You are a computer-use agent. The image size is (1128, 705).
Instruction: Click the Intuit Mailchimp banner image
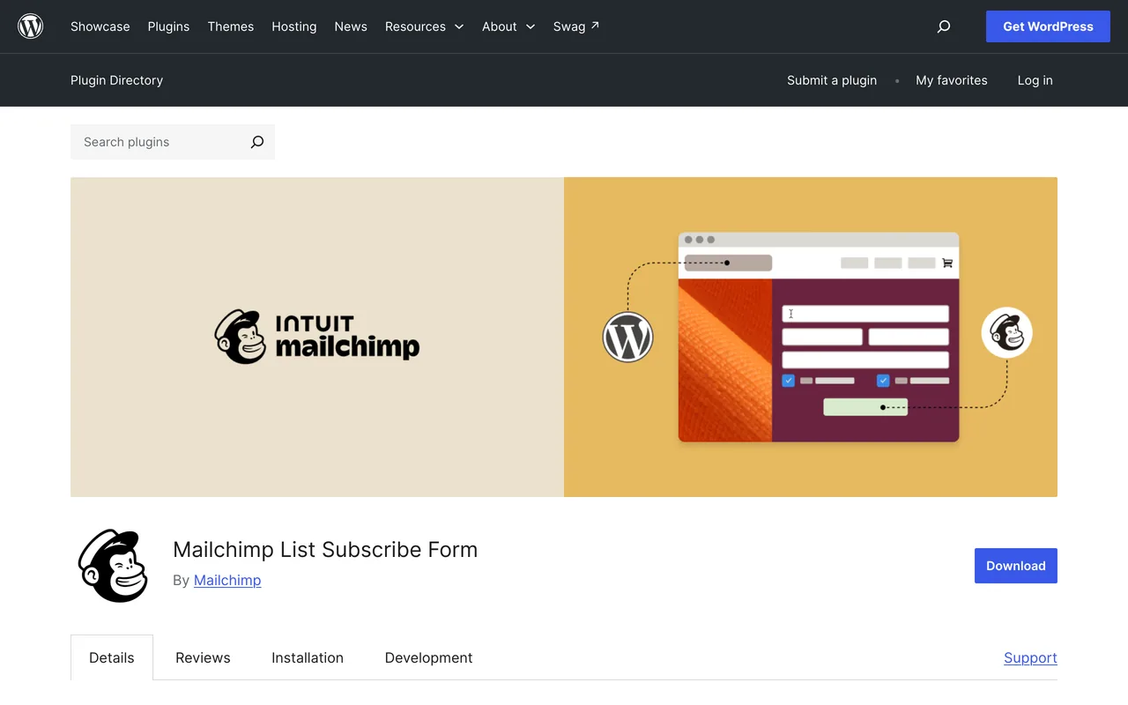(x=564, y=337)
